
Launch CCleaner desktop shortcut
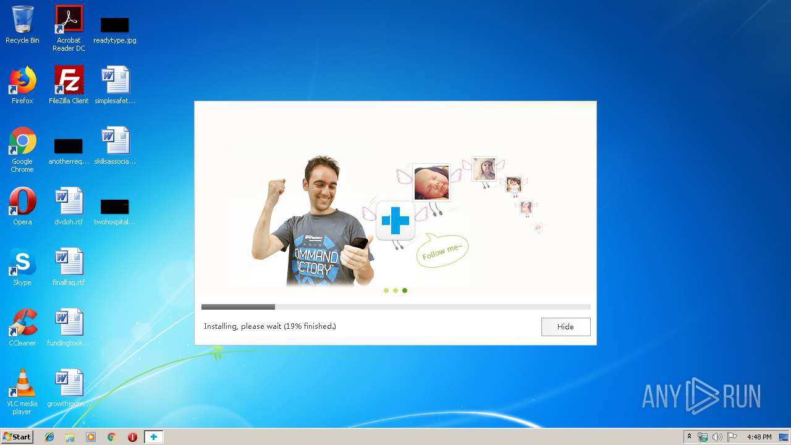pyautogui.click(x=22, y=328)
